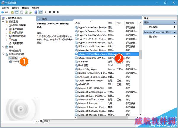Click the vertical scrollbar thumb in services list
This screenshot has height=128, width=178.
[140, 55]
